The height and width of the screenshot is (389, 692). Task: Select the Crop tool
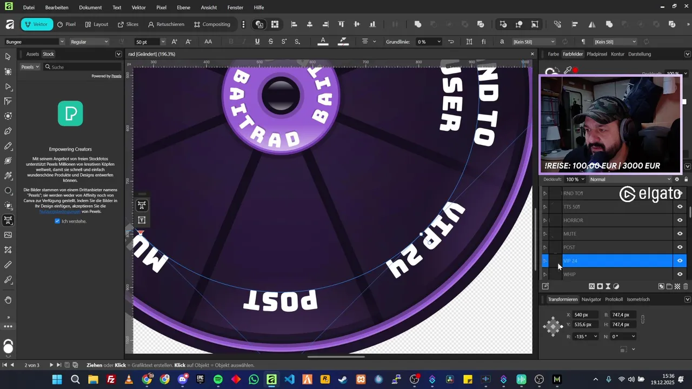tap(8, 250)
